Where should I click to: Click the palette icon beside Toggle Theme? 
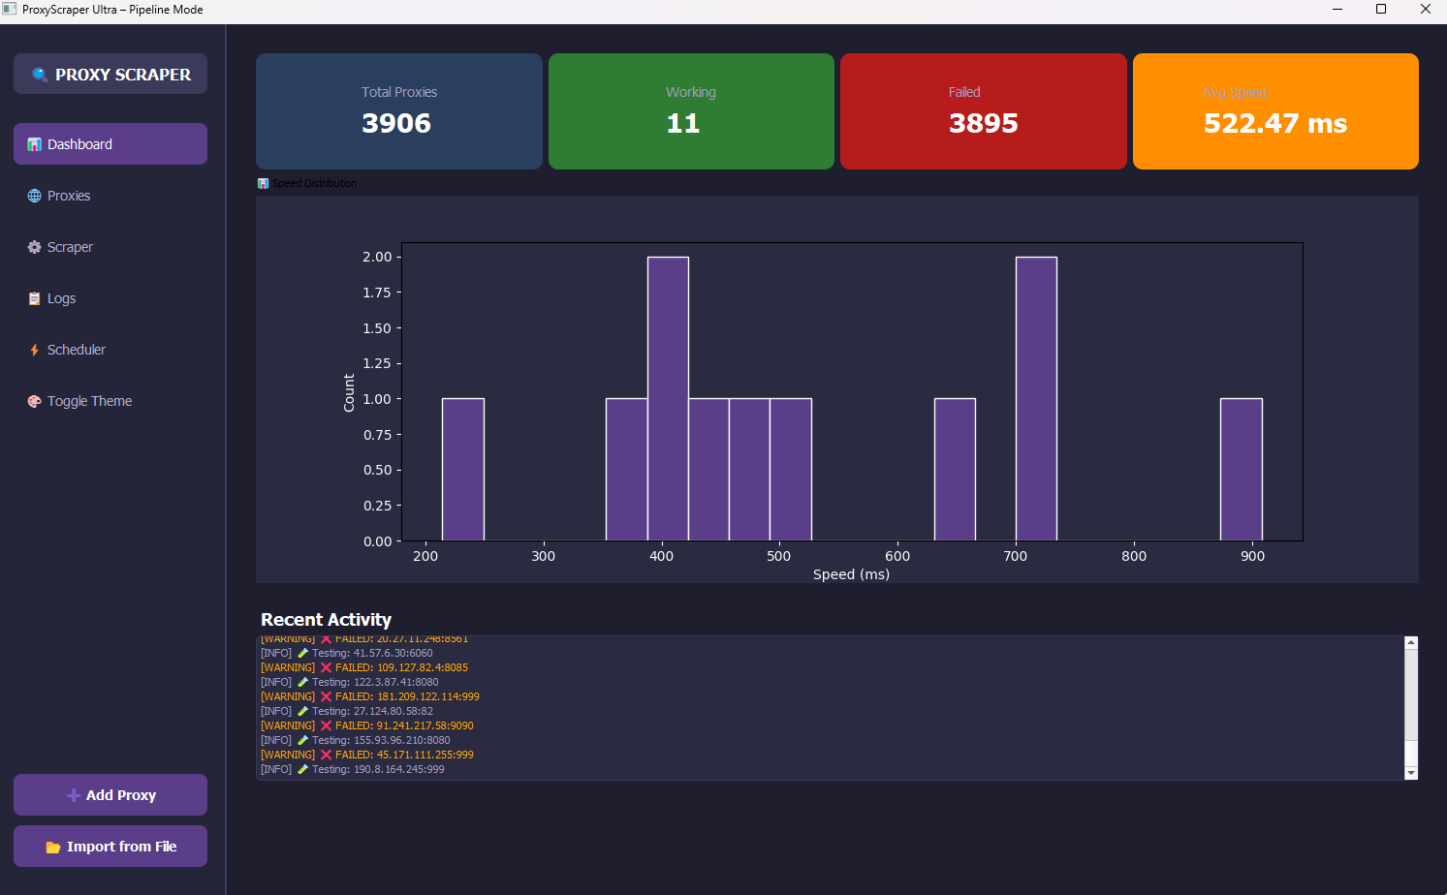coord(35,401)
